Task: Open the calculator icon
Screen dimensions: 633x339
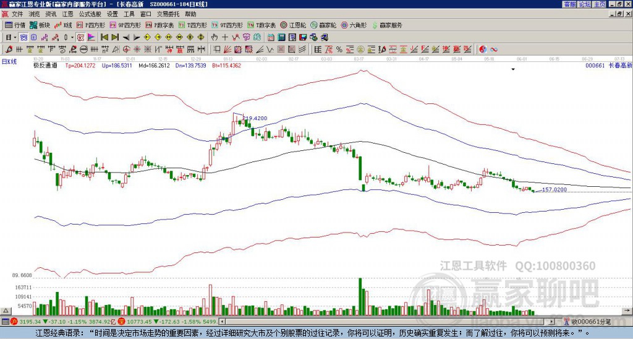Action: [281, 38]
